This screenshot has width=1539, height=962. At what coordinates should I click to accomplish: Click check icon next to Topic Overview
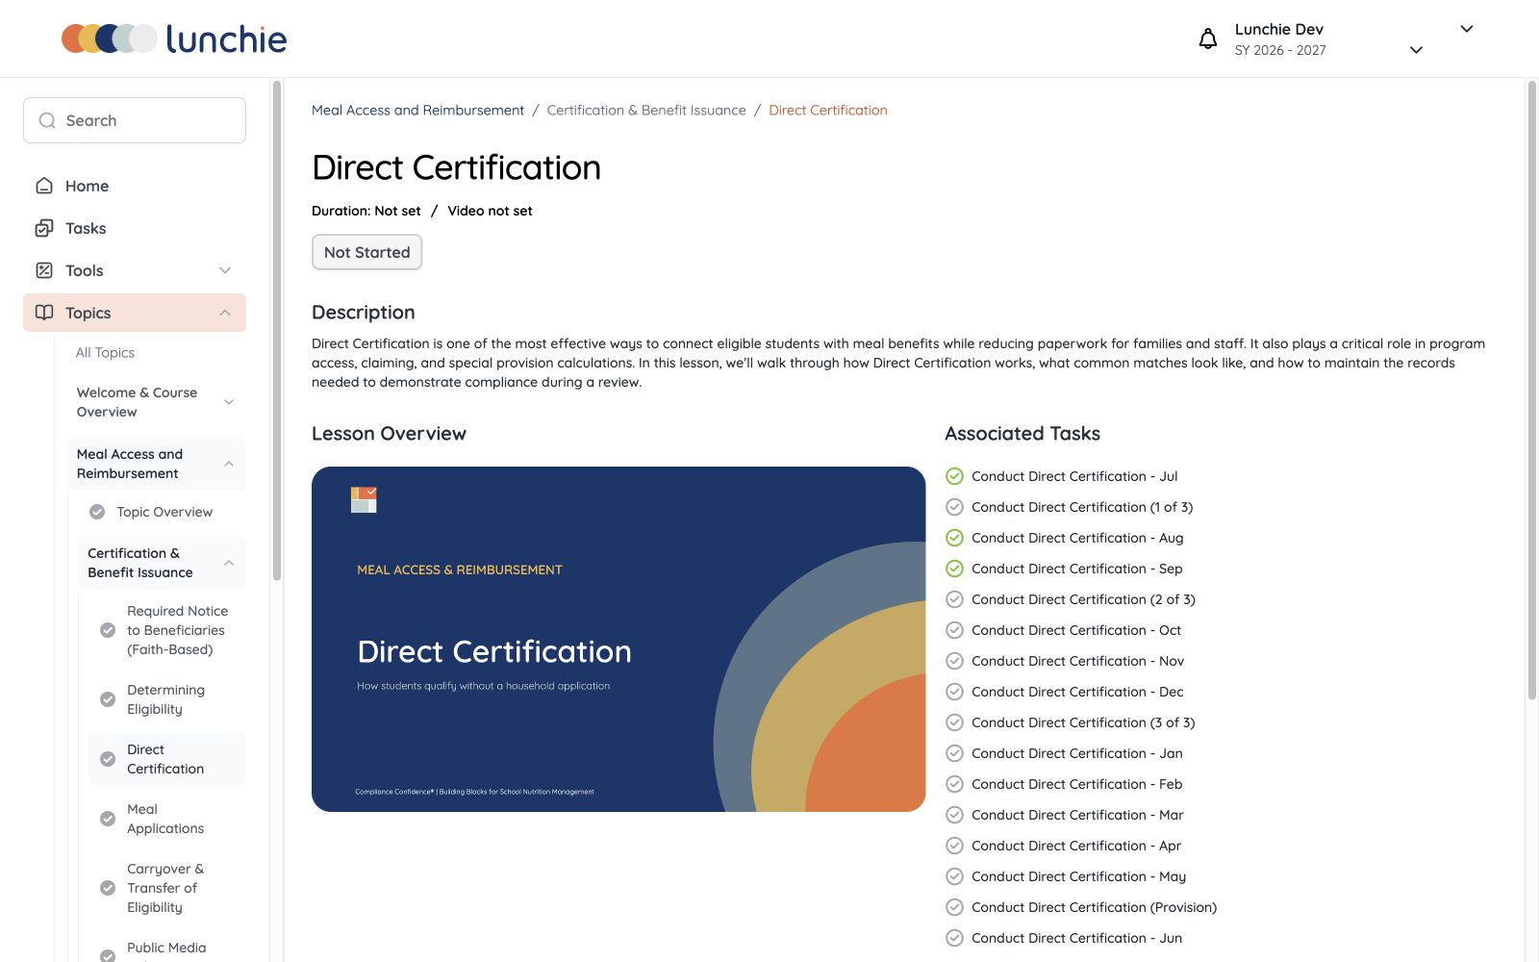pos(97,512)
